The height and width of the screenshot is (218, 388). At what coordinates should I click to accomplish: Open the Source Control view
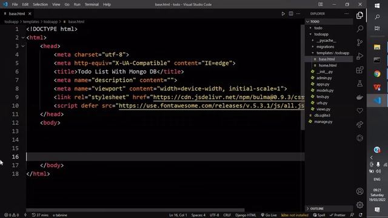click(360, 42)
